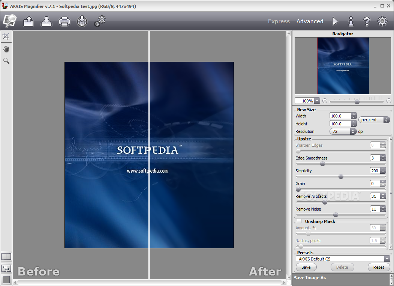Click the Navigator preview thumbnail
This screenshot has width=394, height=286.
pyautogui.click(x=343, y=66)
